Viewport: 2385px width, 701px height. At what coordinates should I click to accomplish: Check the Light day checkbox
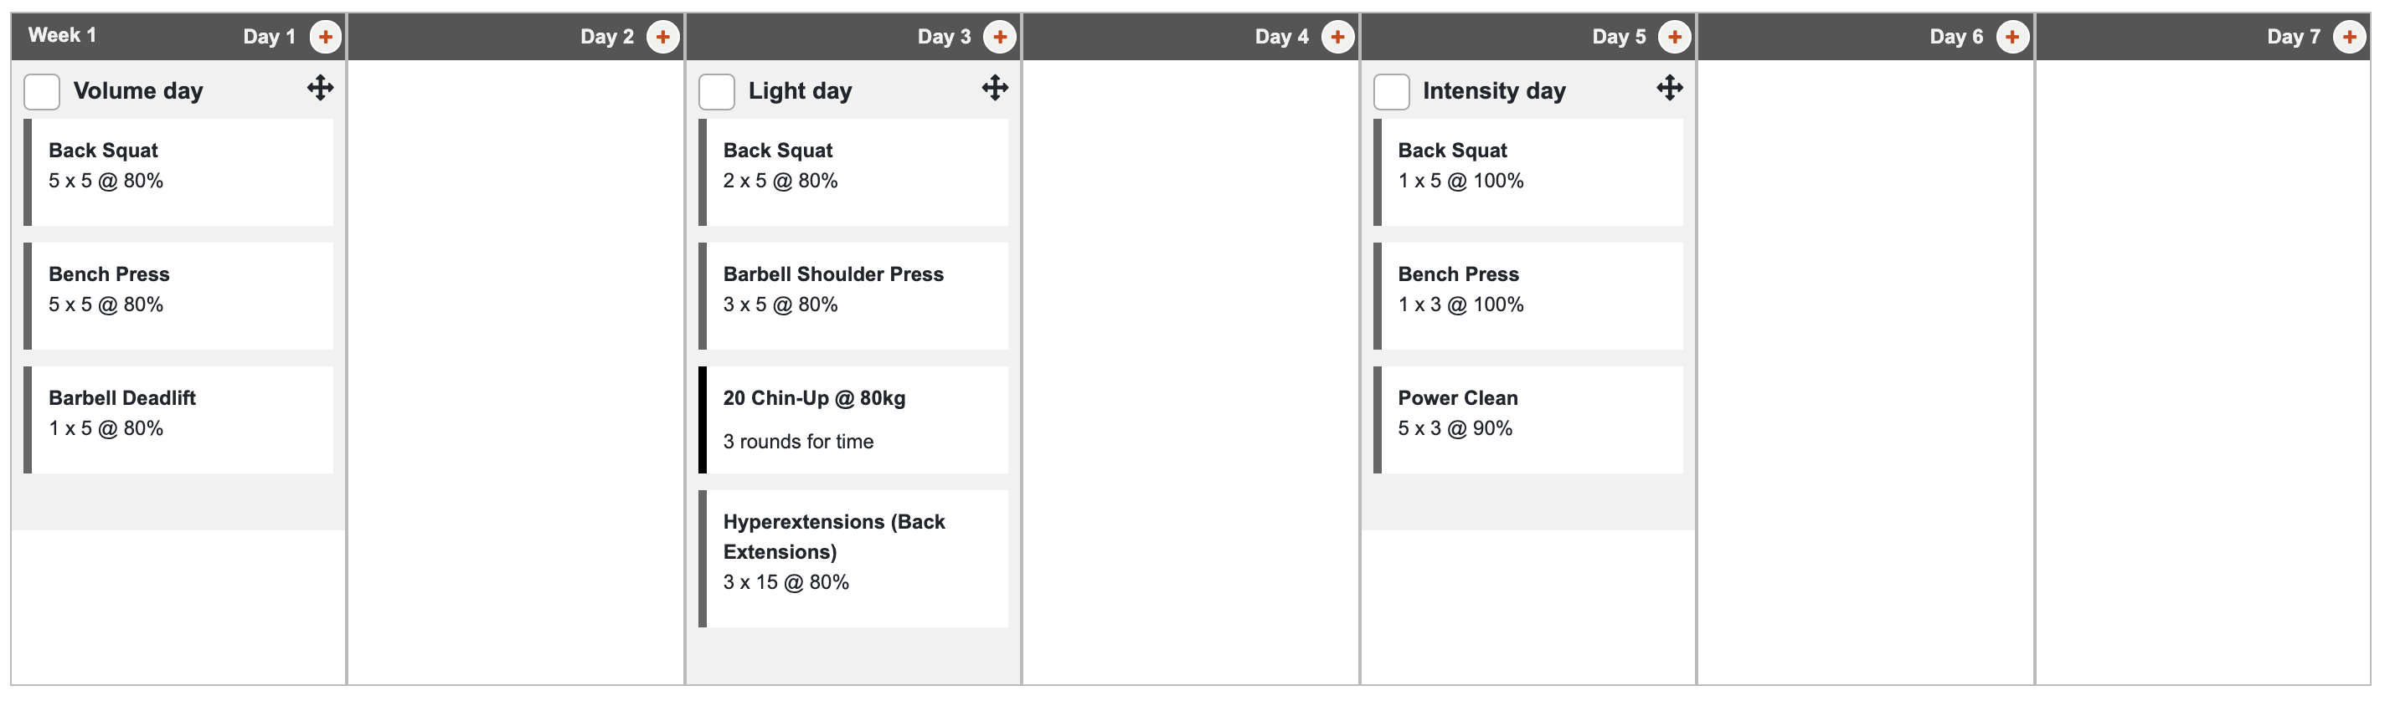click(717, 91)
